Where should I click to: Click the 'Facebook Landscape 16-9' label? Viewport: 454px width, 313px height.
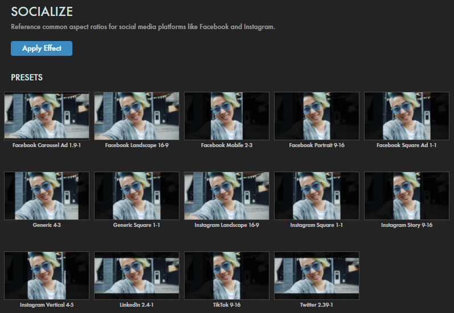click(x=137, y=145)
